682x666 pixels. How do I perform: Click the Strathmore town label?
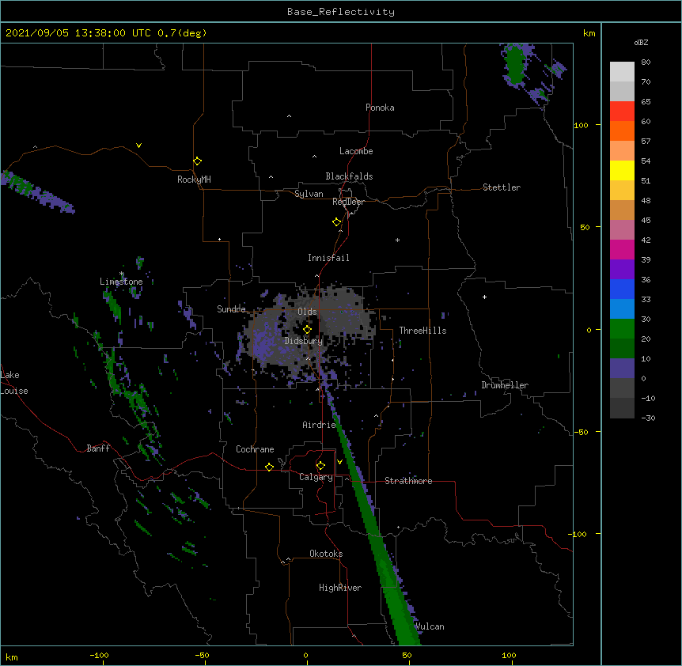[x=408, y=481]
